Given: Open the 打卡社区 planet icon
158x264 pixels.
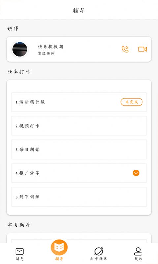Looking at the screenshot, I should click(99, 251).
